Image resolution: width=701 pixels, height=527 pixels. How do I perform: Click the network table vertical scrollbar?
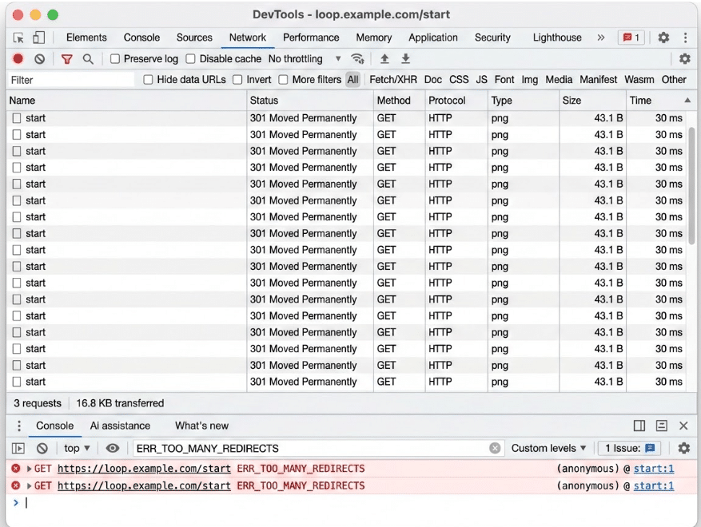(691, 185)
